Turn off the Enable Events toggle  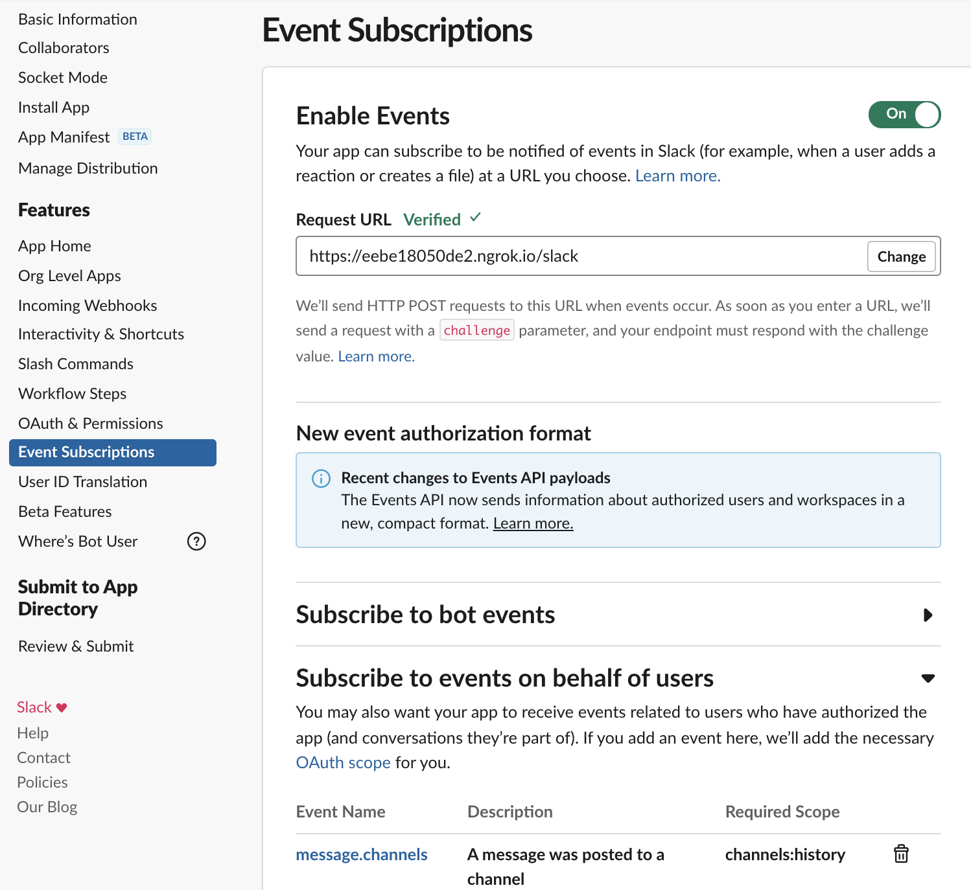904,115
